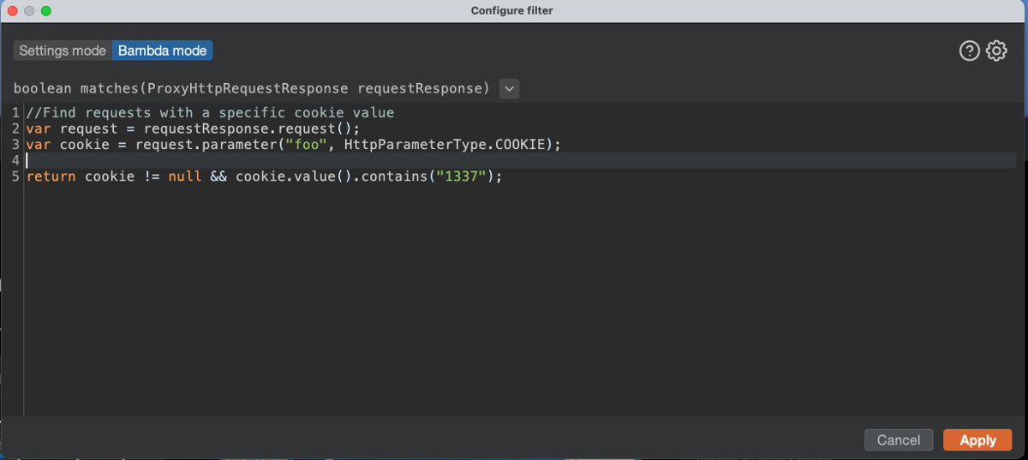Screen dimensions: 1028x460
Task: Minimize the window using yellow button
Action: click(29, 11)
